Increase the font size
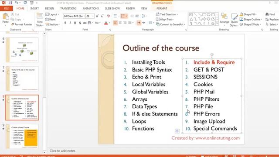The width and height of the screenshot is (279, 157). point(97,16)
